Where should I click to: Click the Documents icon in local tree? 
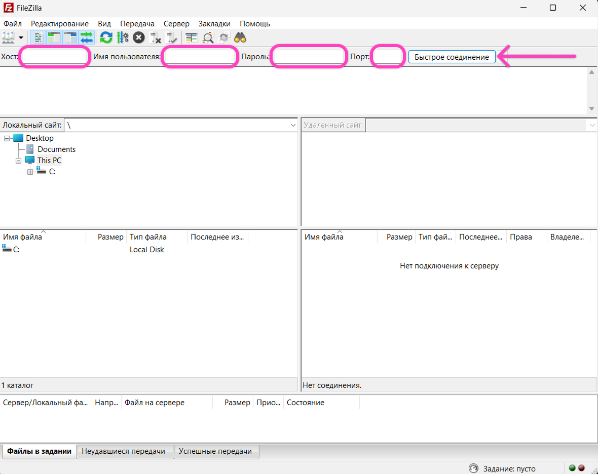point(30,149)
